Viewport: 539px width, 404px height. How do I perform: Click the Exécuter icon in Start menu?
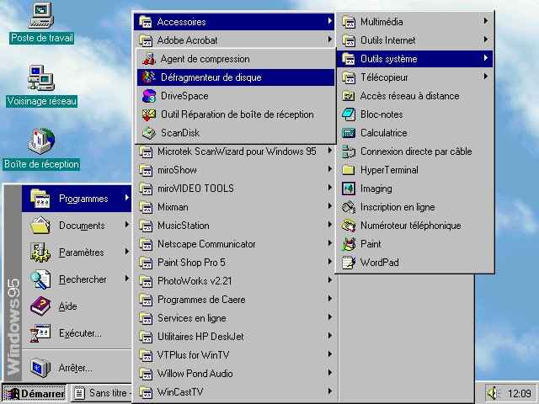pos(40,333)
